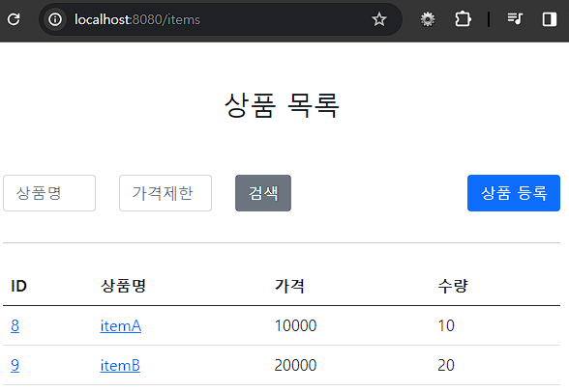Screen dimensions: 569x391
Task: Open item ID 9 link
Action: coord(15,365)
